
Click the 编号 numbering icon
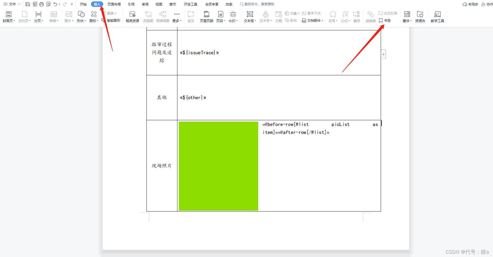pos(357,14)
